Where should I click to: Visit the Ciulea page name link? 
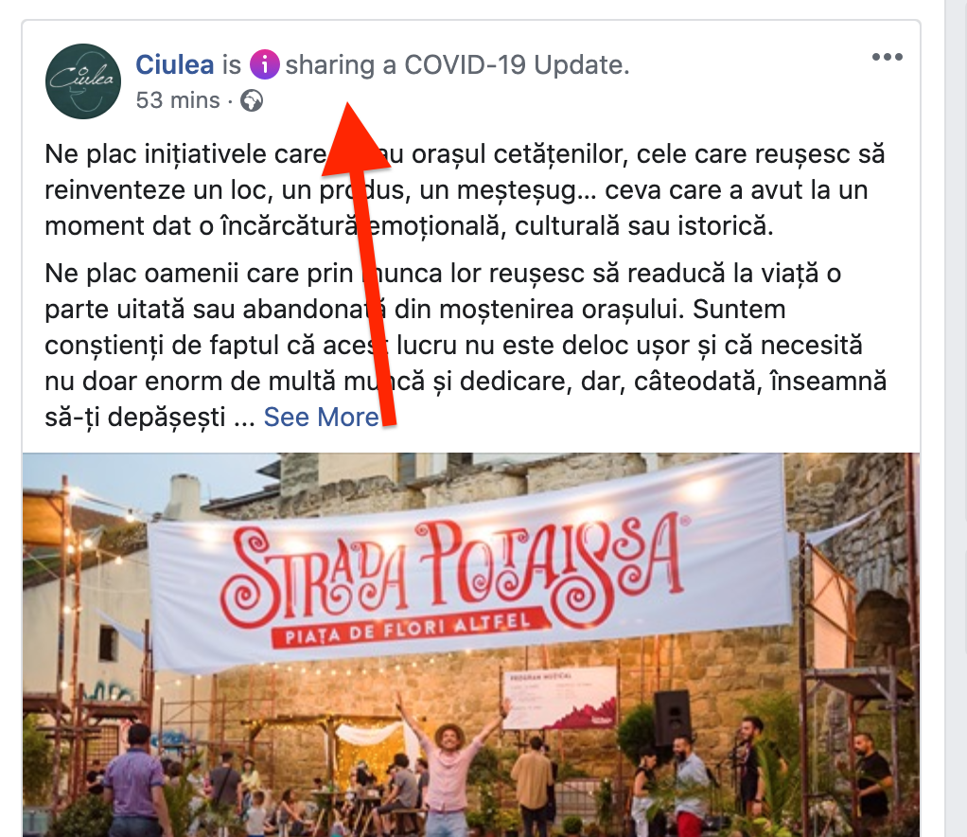(174, 64)
